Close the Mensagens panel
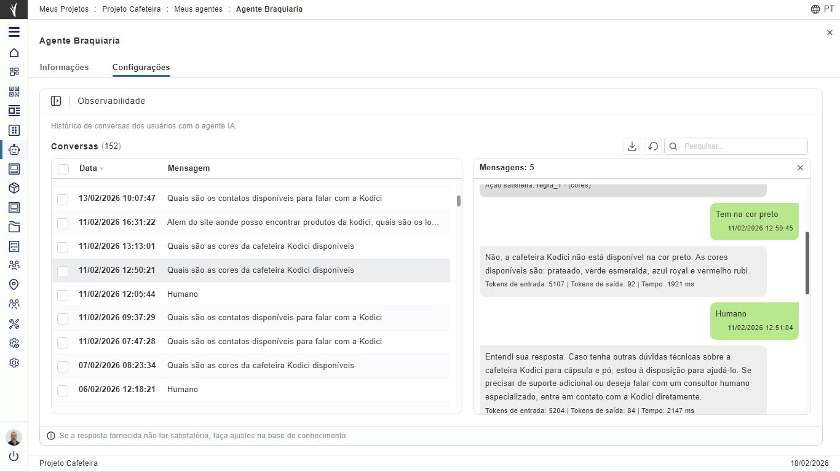The width and height of the screenshot is (840, 472). 800,168
